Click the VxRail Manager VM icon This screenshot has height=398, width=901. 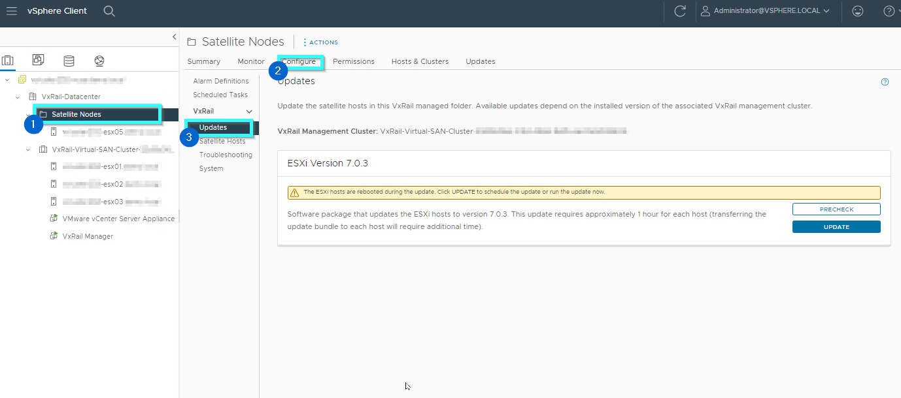[x=54, y=236]
